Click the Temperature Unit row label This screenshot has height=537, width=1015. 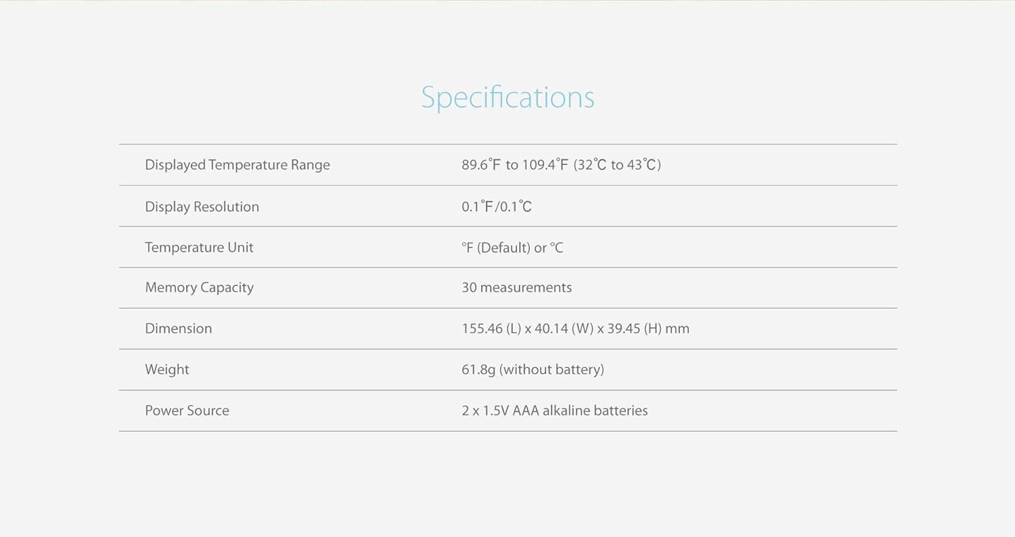pos(199,248)
